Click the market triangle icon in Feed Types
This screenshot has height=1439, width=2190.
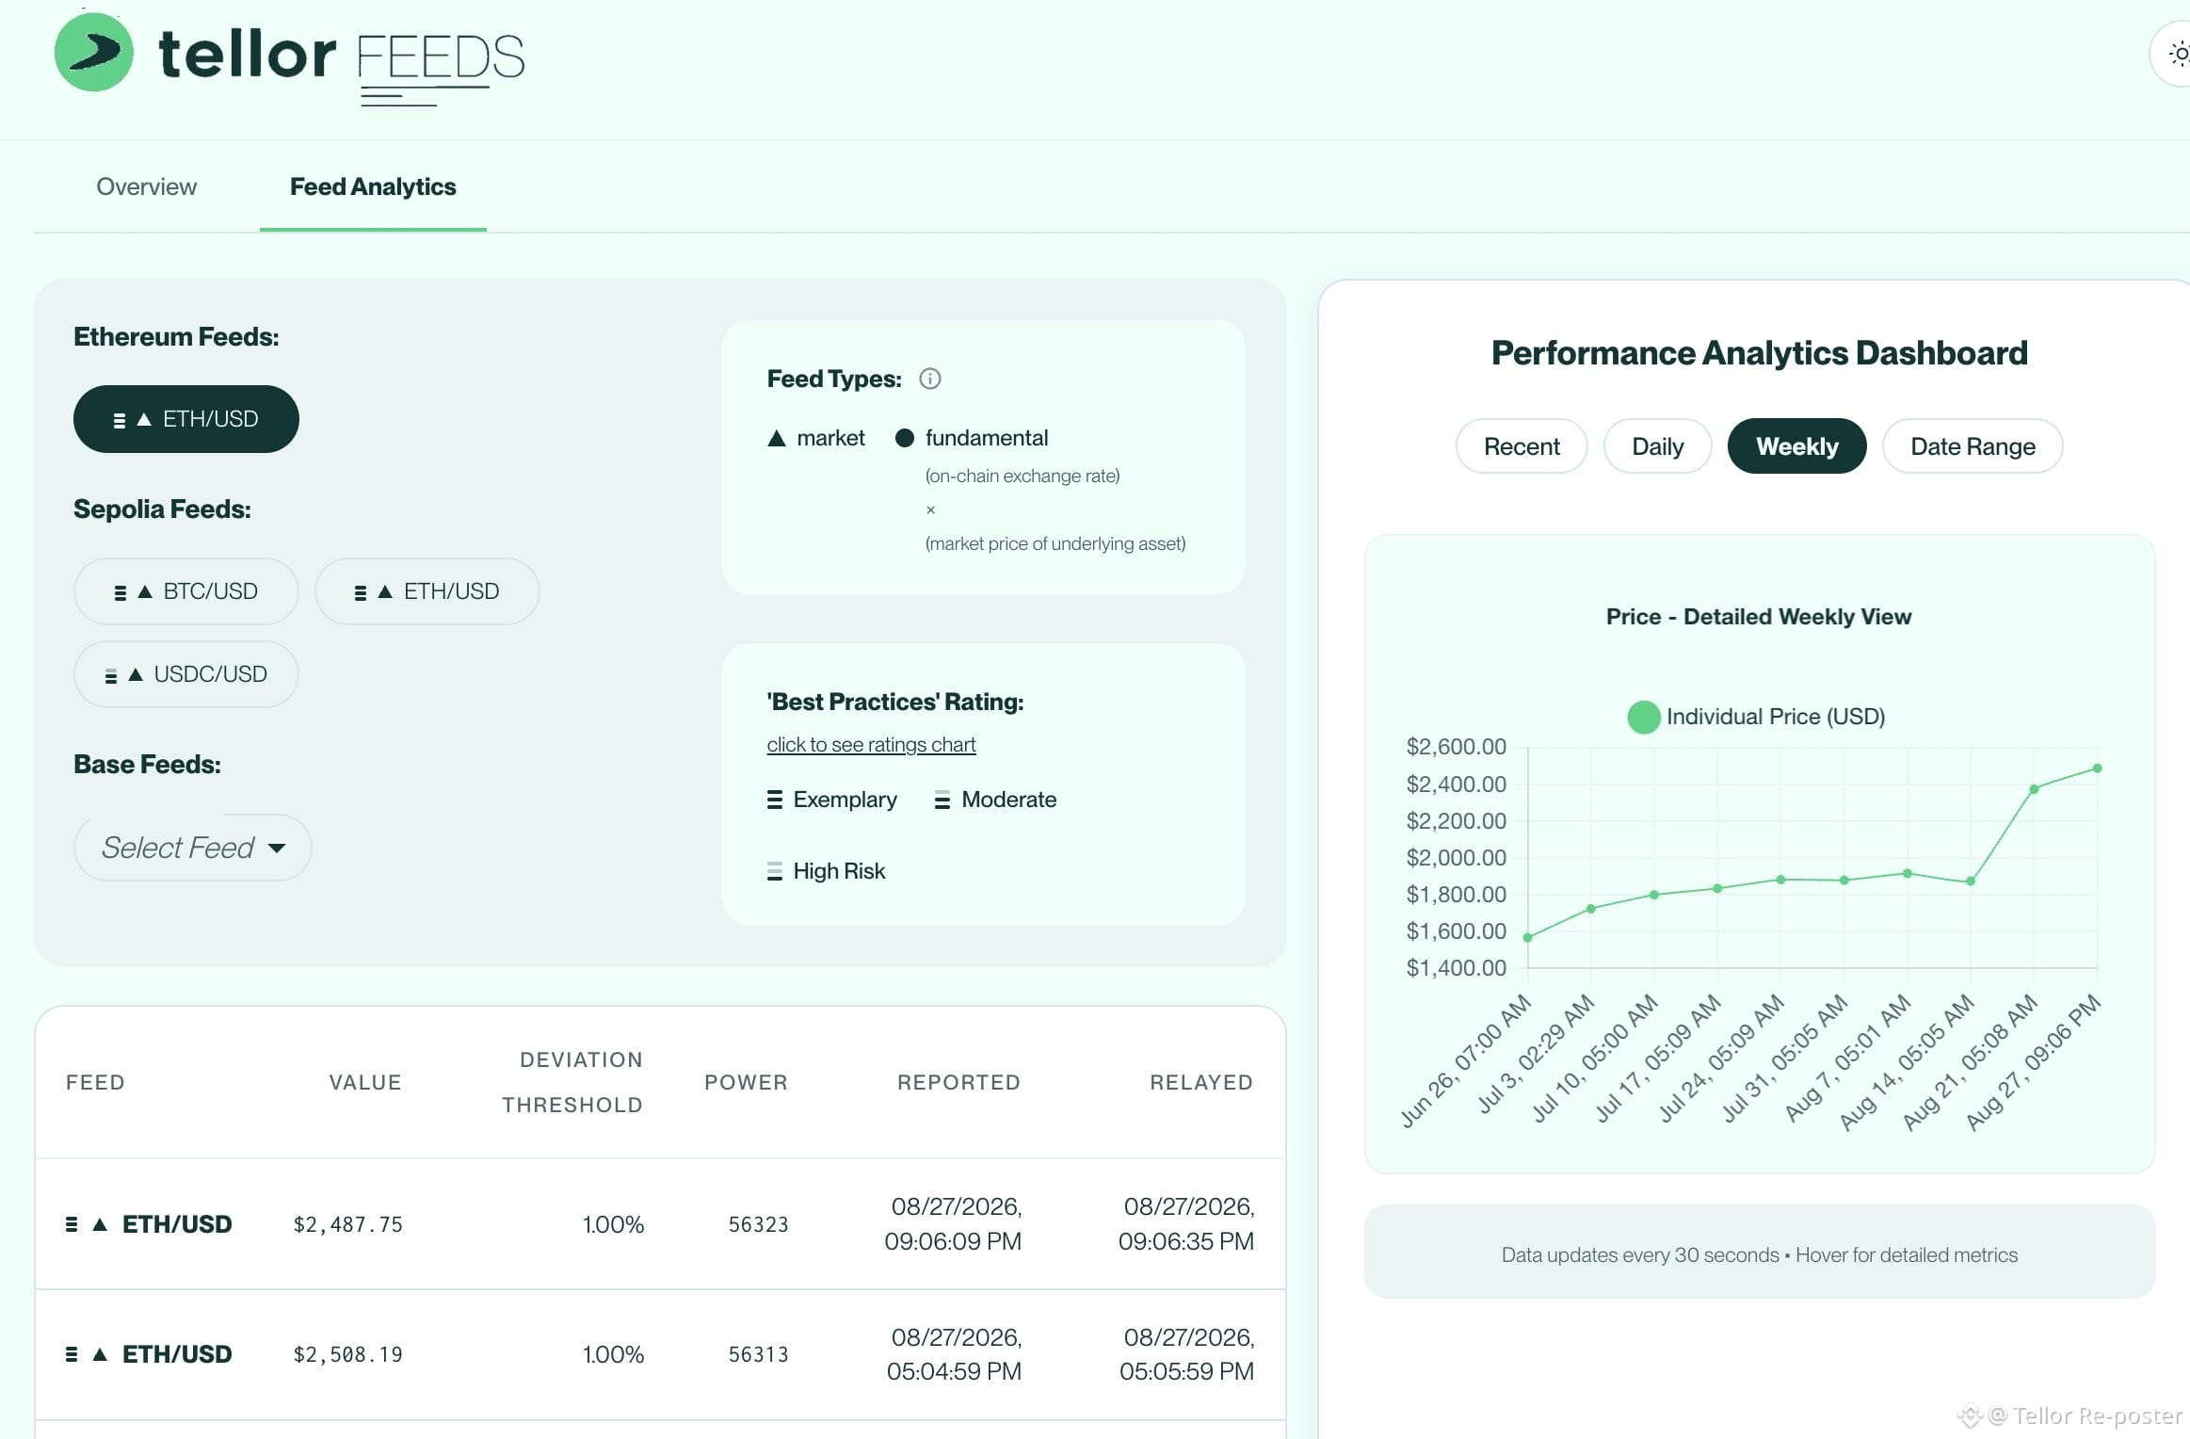pyautogui.click(x=777, y=438)
